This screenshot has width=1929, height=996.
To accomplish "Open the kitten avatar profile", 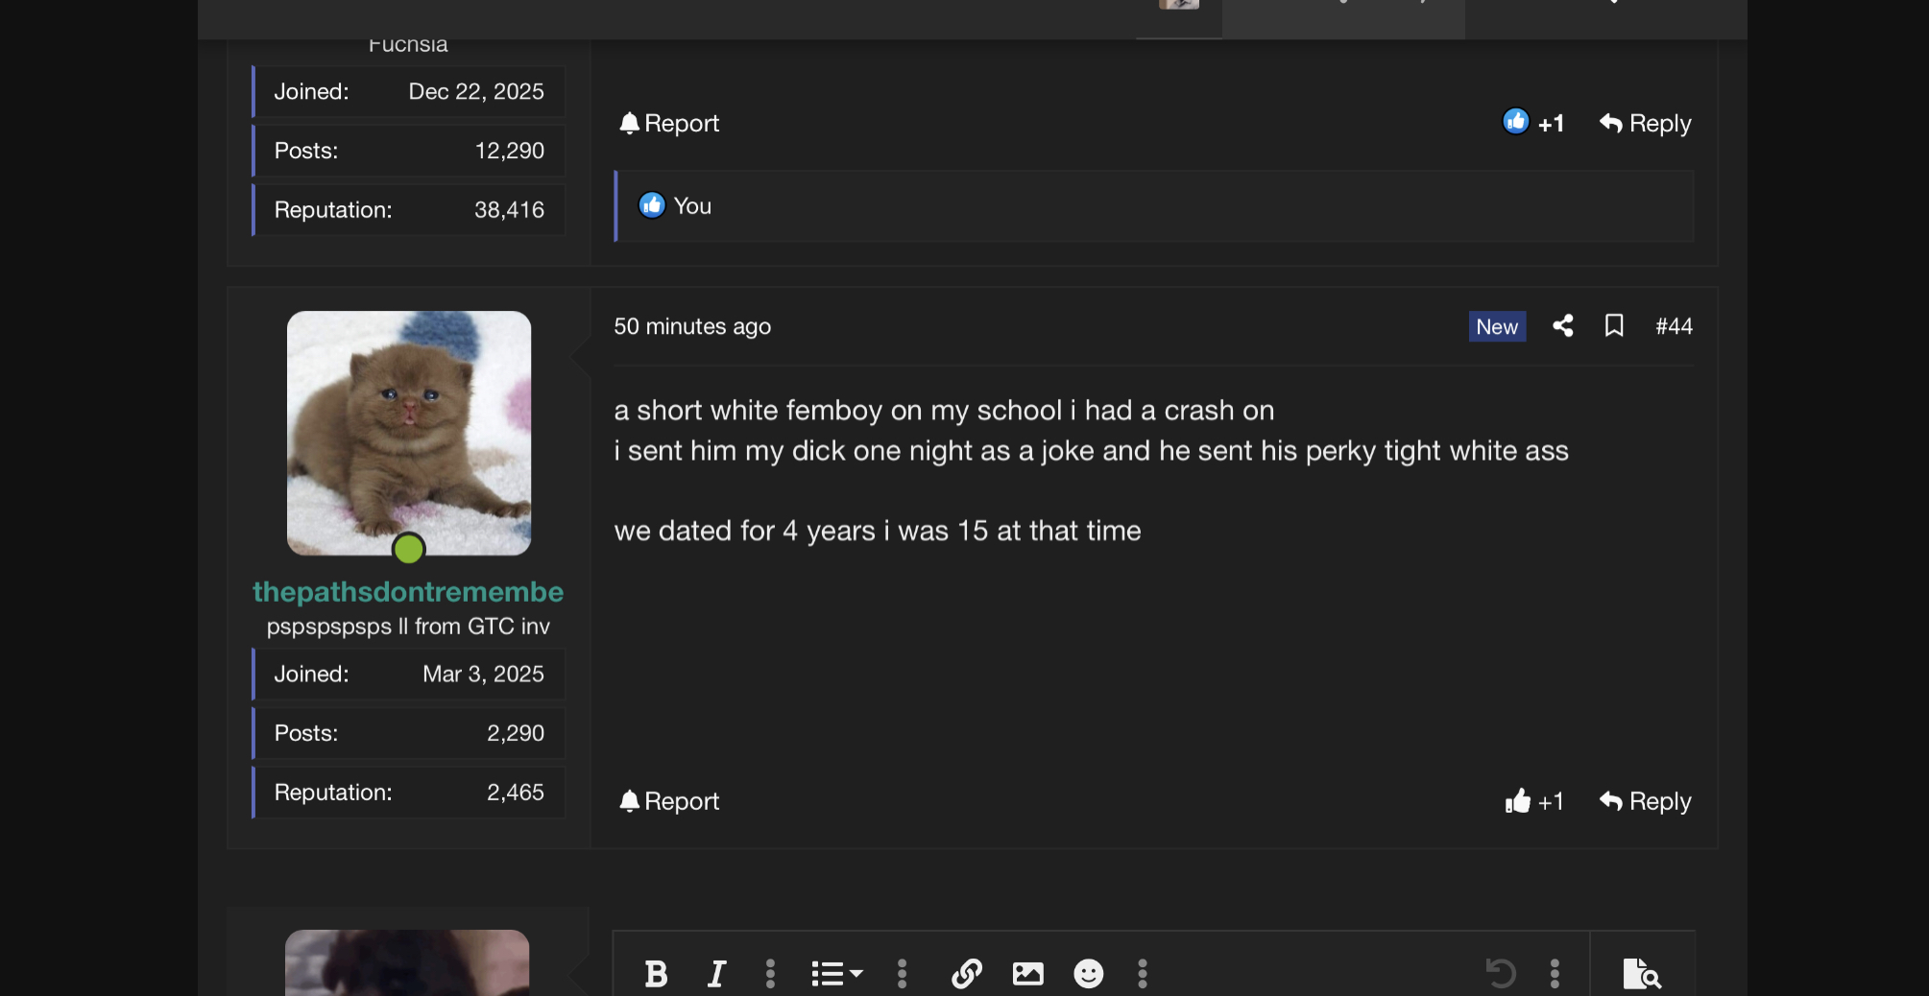I will pyautogui.click(x=409, y=433).
